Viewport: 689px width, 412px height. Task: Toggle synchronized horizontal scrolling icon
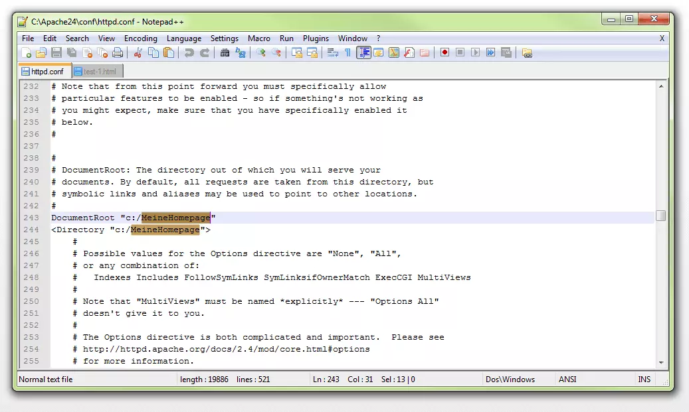click(x=312, y=52)
